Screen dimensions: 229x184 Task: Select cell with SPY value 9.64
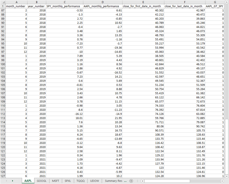[65, 147]
